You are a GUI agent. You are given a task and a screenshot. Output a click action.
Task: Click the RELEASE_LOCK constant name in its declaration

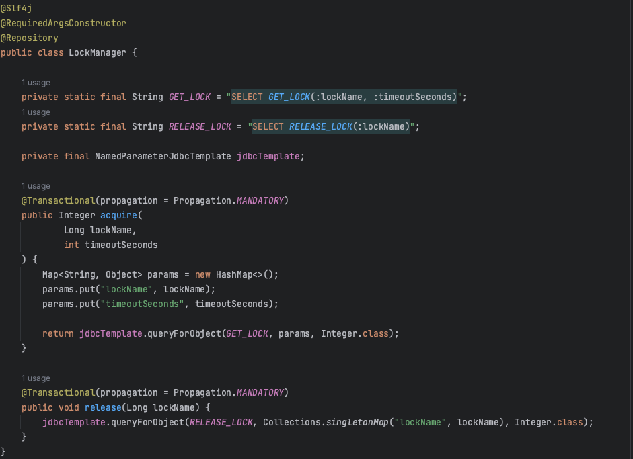click(x=200, y=126)
